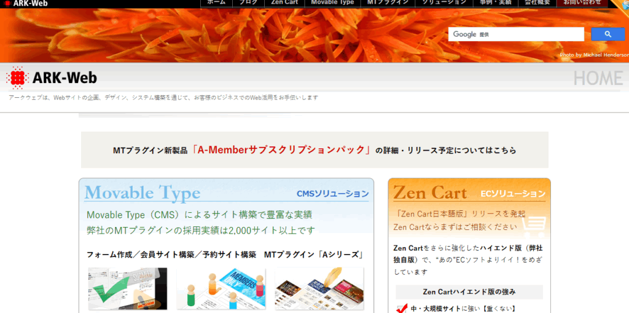The height and width of the screenshot is (313, 629).
Task: Open the Movable Type navigation tab
Action: click(332, 3)
